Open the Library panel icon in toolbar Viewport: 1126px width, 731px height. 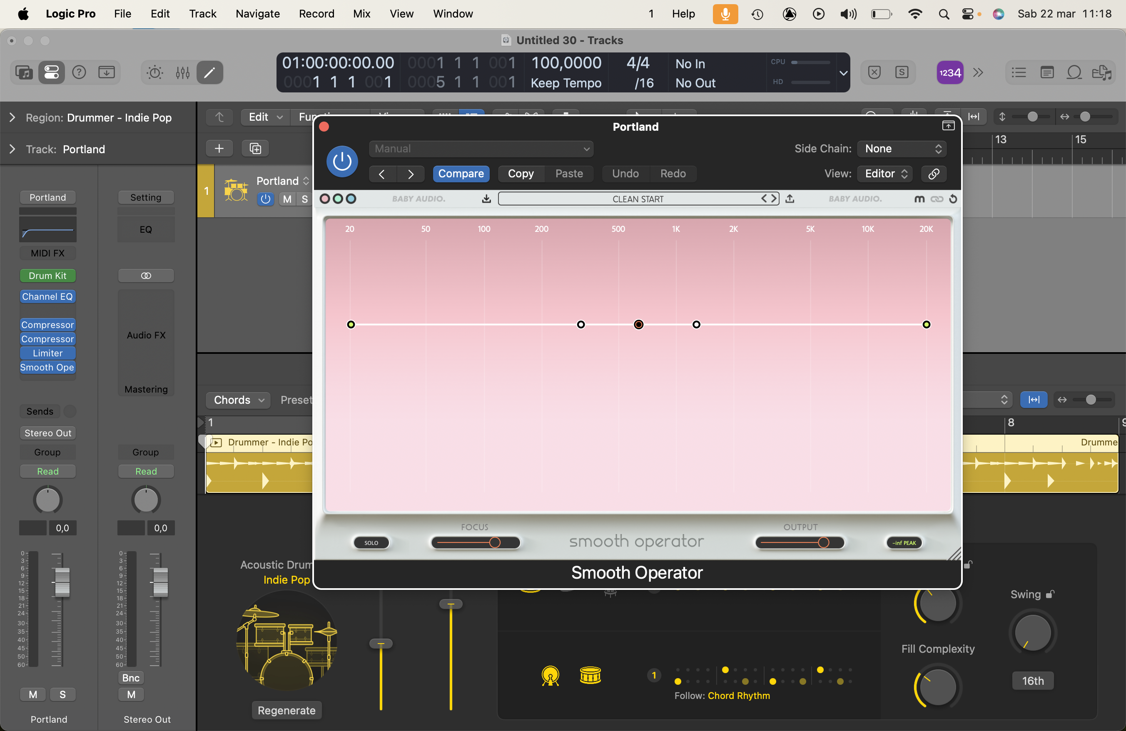click(24, 72)
